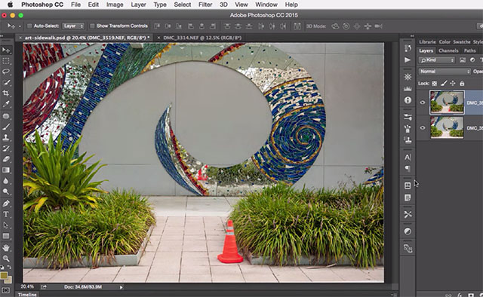Select the Lasso tool
The height and width of the screenshot is (297, 483).
pyautogui.click(x=6, y=72)
